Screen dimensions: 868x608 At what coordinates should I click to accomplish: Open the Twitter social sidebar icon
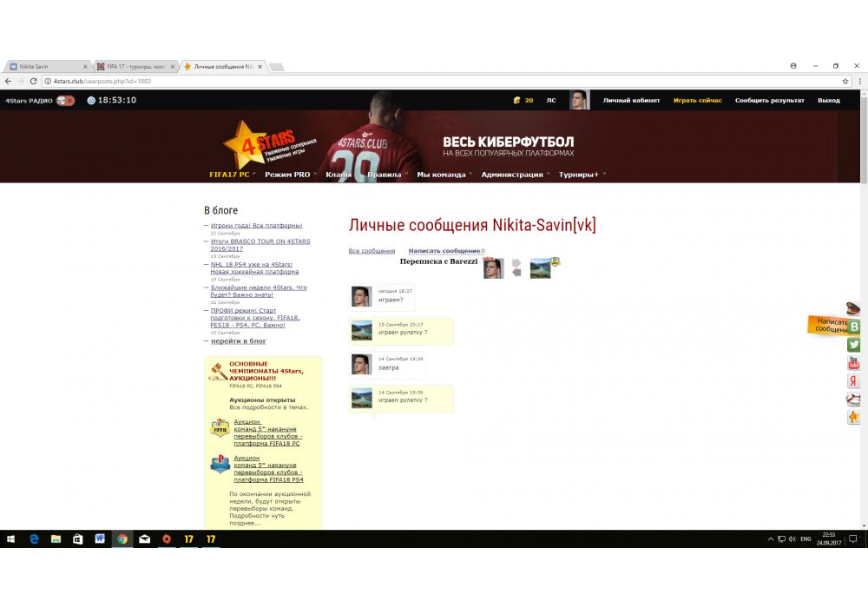pyautogui.click(x=854, y=345)
